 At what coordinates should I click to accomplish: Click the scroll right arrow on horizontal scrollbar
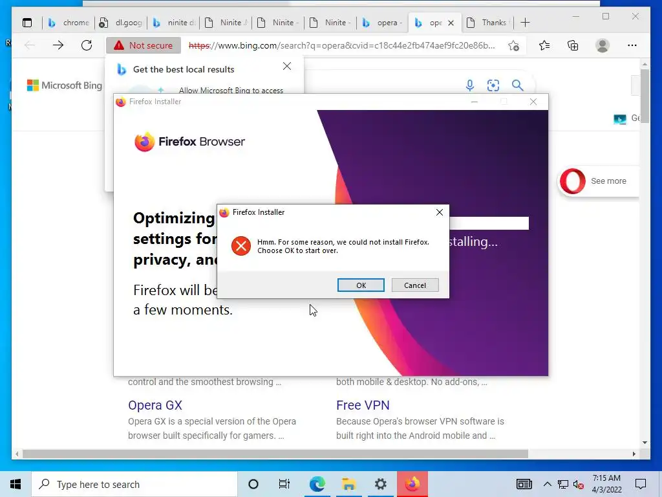[x=634, y=454]
